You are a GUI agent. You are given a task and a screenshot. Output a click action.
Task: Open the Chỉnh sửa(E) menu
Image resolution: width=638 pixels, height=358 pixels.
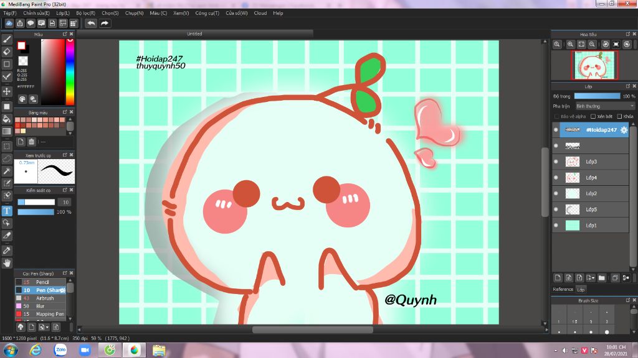click(36, 13)
